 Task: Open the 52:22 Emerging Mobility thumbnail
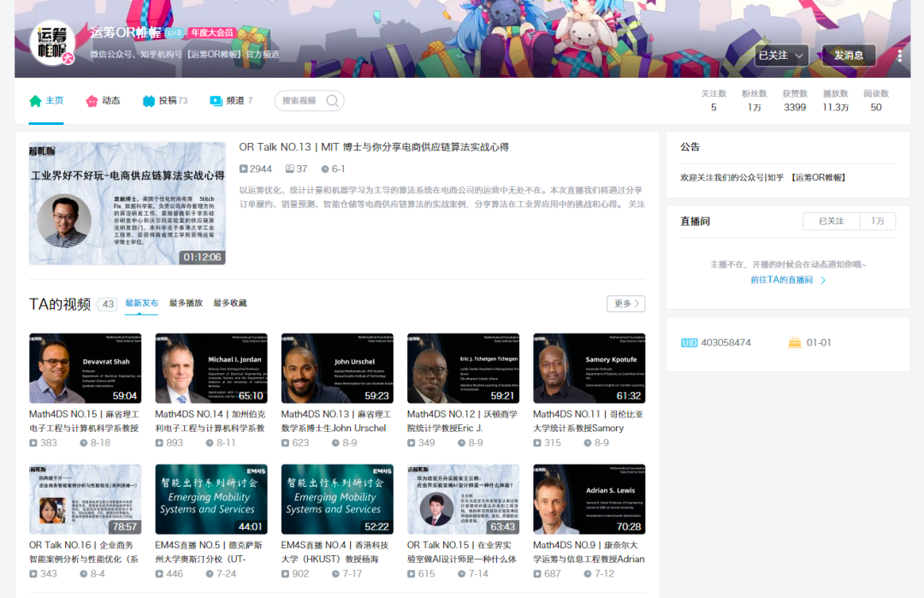(x=337, y=499)
